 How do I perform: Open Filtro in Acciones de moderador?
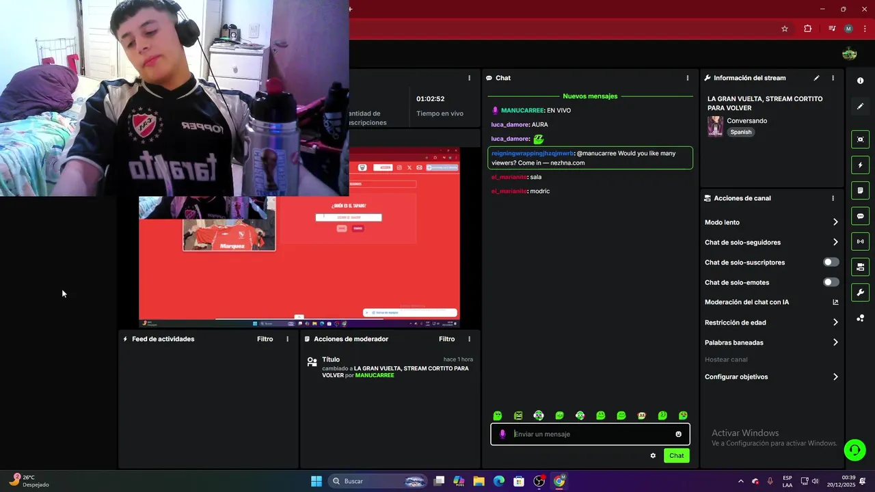(x=446, y=339)
